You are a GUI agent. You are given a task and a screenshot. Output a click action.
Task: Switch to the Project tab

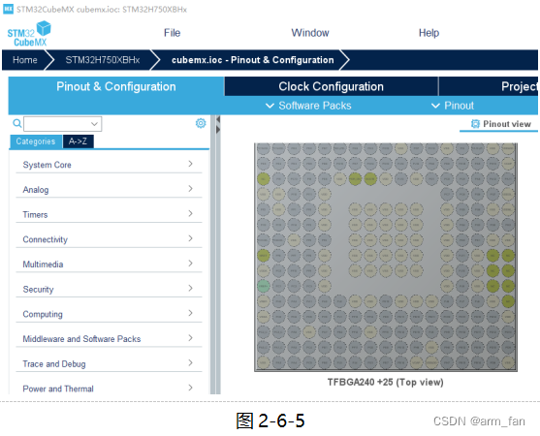pyautogui.click(x=489, y=86)
